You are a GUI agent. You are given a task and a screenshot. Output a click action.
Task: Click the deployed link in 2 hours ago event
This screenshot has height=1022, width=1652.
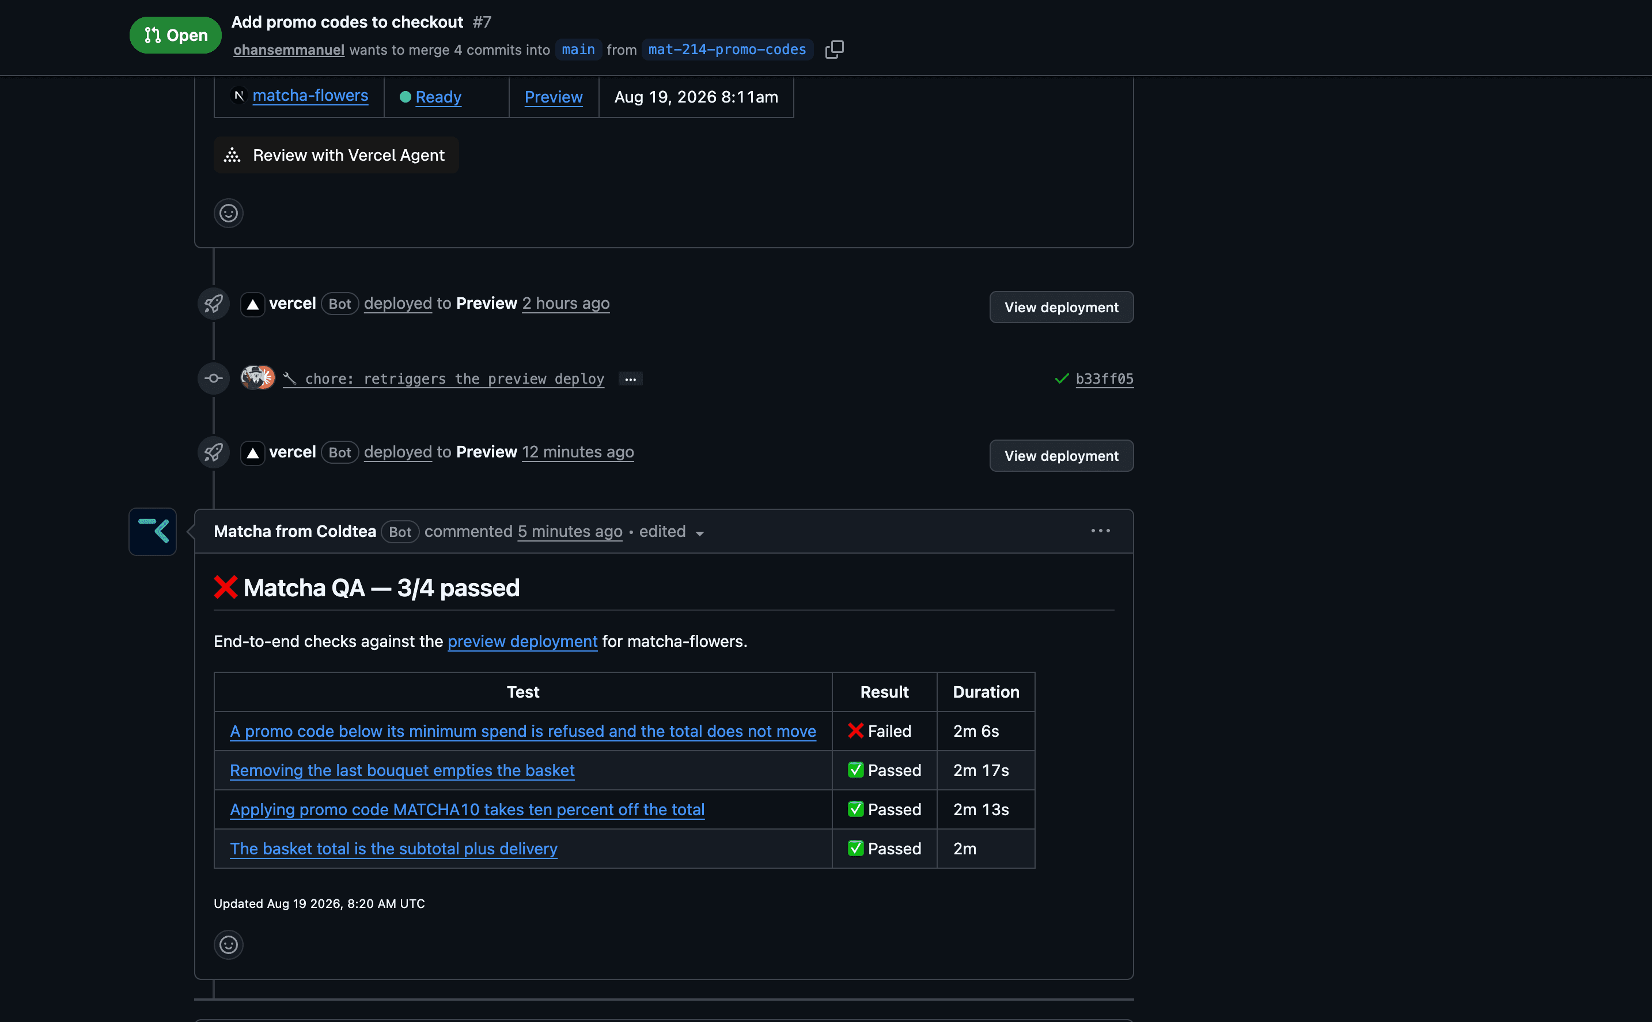click(x=397, y=304)
